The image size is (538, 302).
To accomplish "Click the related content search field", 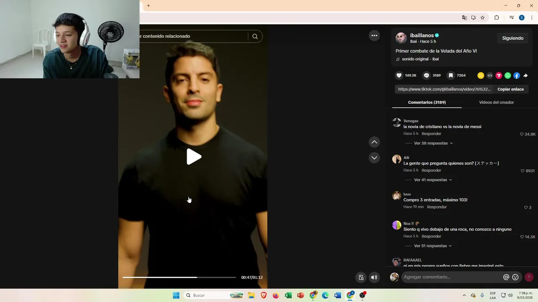I will (x=194, y=36).
